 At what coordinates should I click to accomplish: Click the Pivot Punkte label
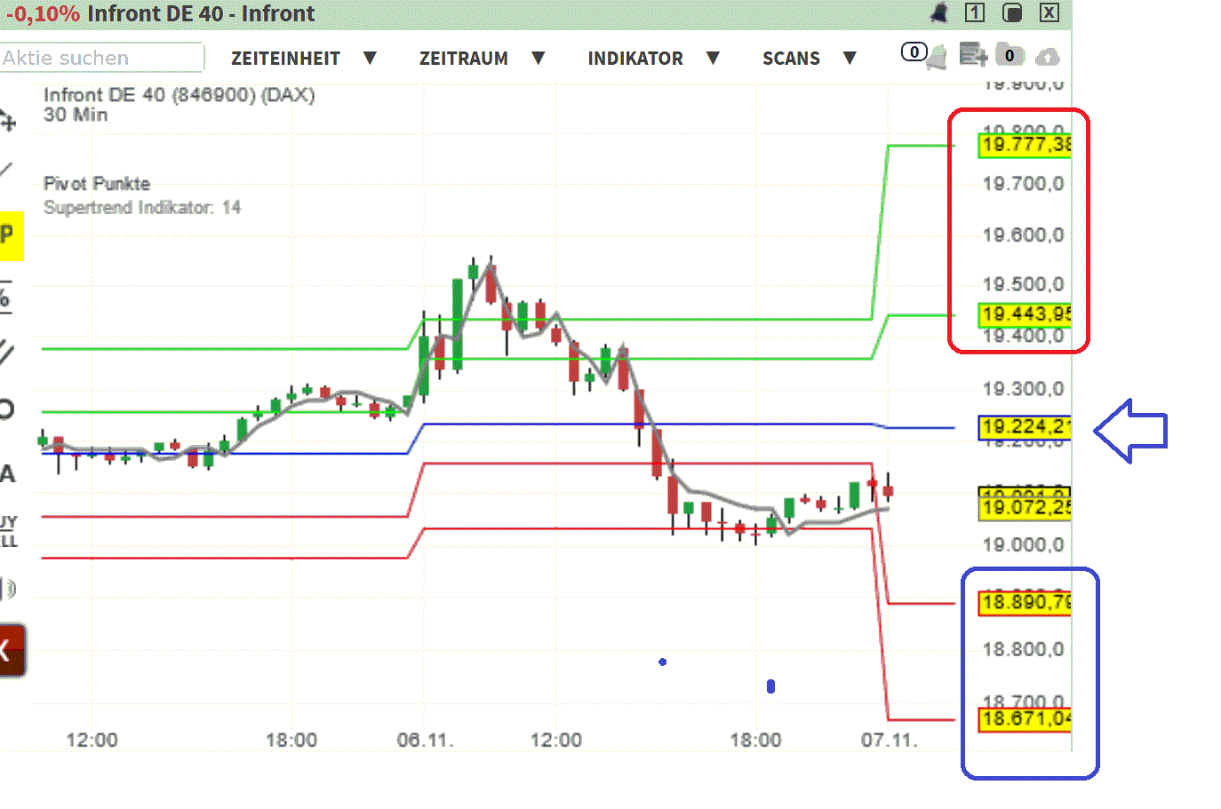point(96,184)
